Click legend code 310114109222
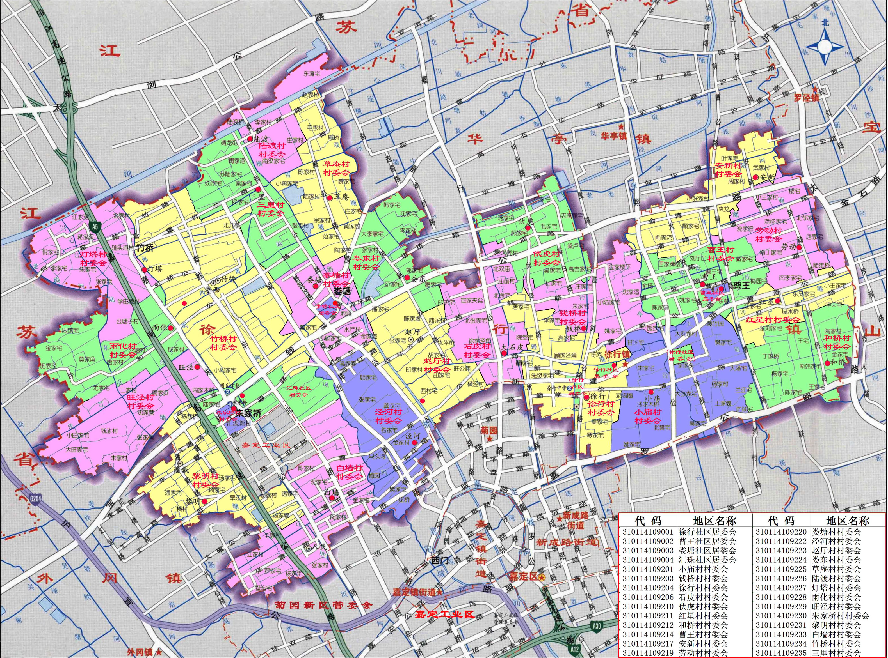 781,541
